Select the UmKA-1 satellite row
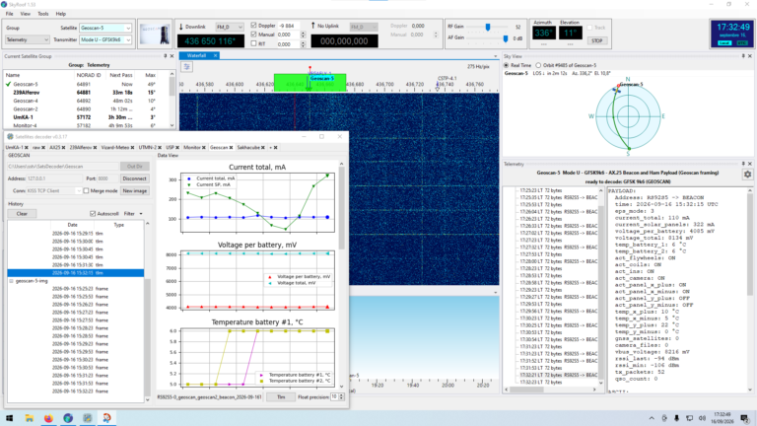 (x=87, y=117)
